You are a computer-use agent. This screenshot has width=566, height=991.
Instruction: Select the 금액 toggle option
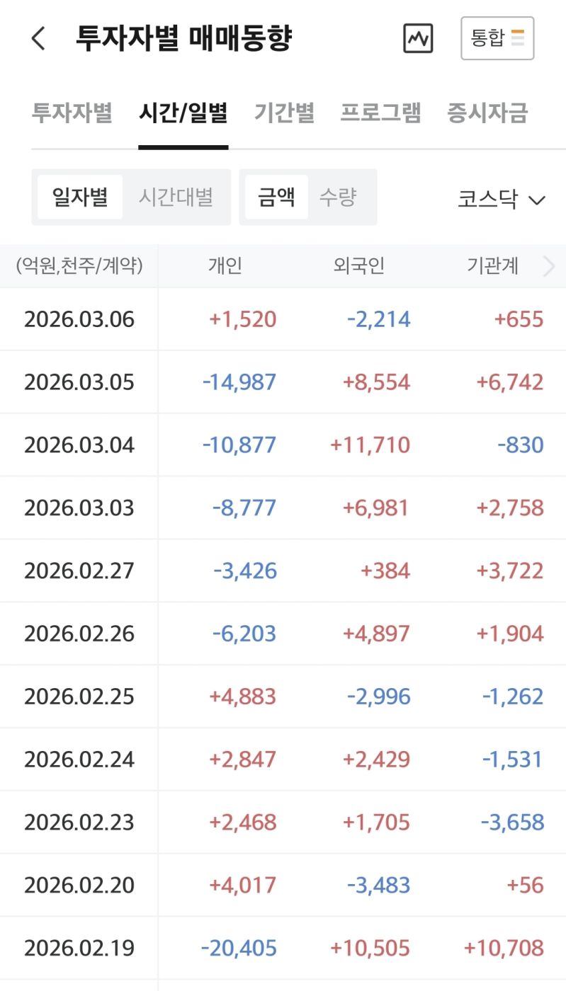tap(276, 197)
